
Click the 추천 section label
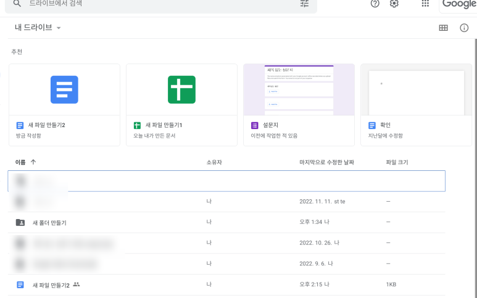click(17, 52)
